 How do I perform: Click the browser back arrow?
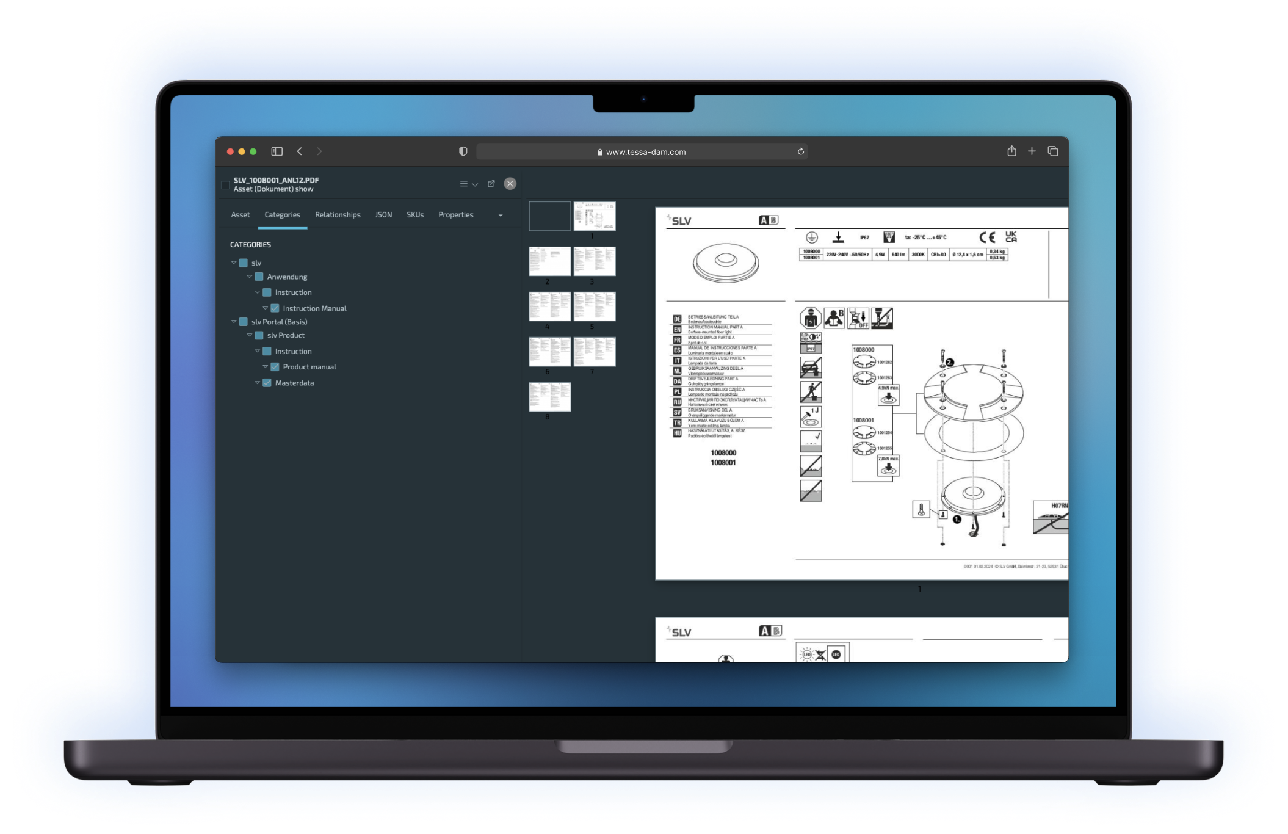pos(300,151)
